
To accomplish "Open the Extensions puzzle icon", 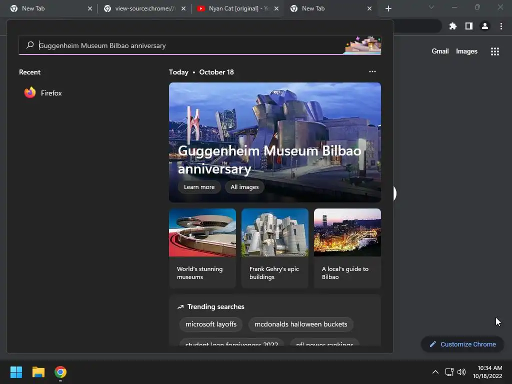I will tap(452, 26).
